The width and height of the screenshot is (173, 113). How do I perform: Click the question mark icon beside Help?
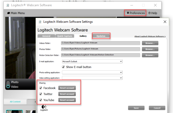(149, 13)
